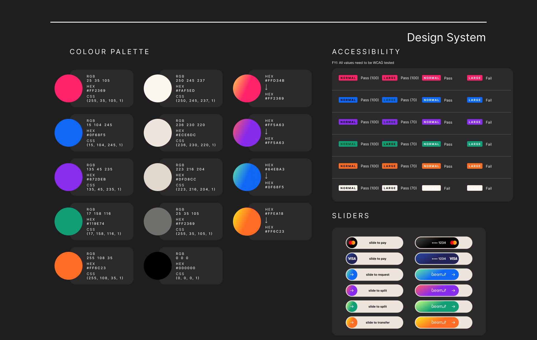Click the first green LARGE badge
Viewport: 537px width, 340px height.
point(390,144)
